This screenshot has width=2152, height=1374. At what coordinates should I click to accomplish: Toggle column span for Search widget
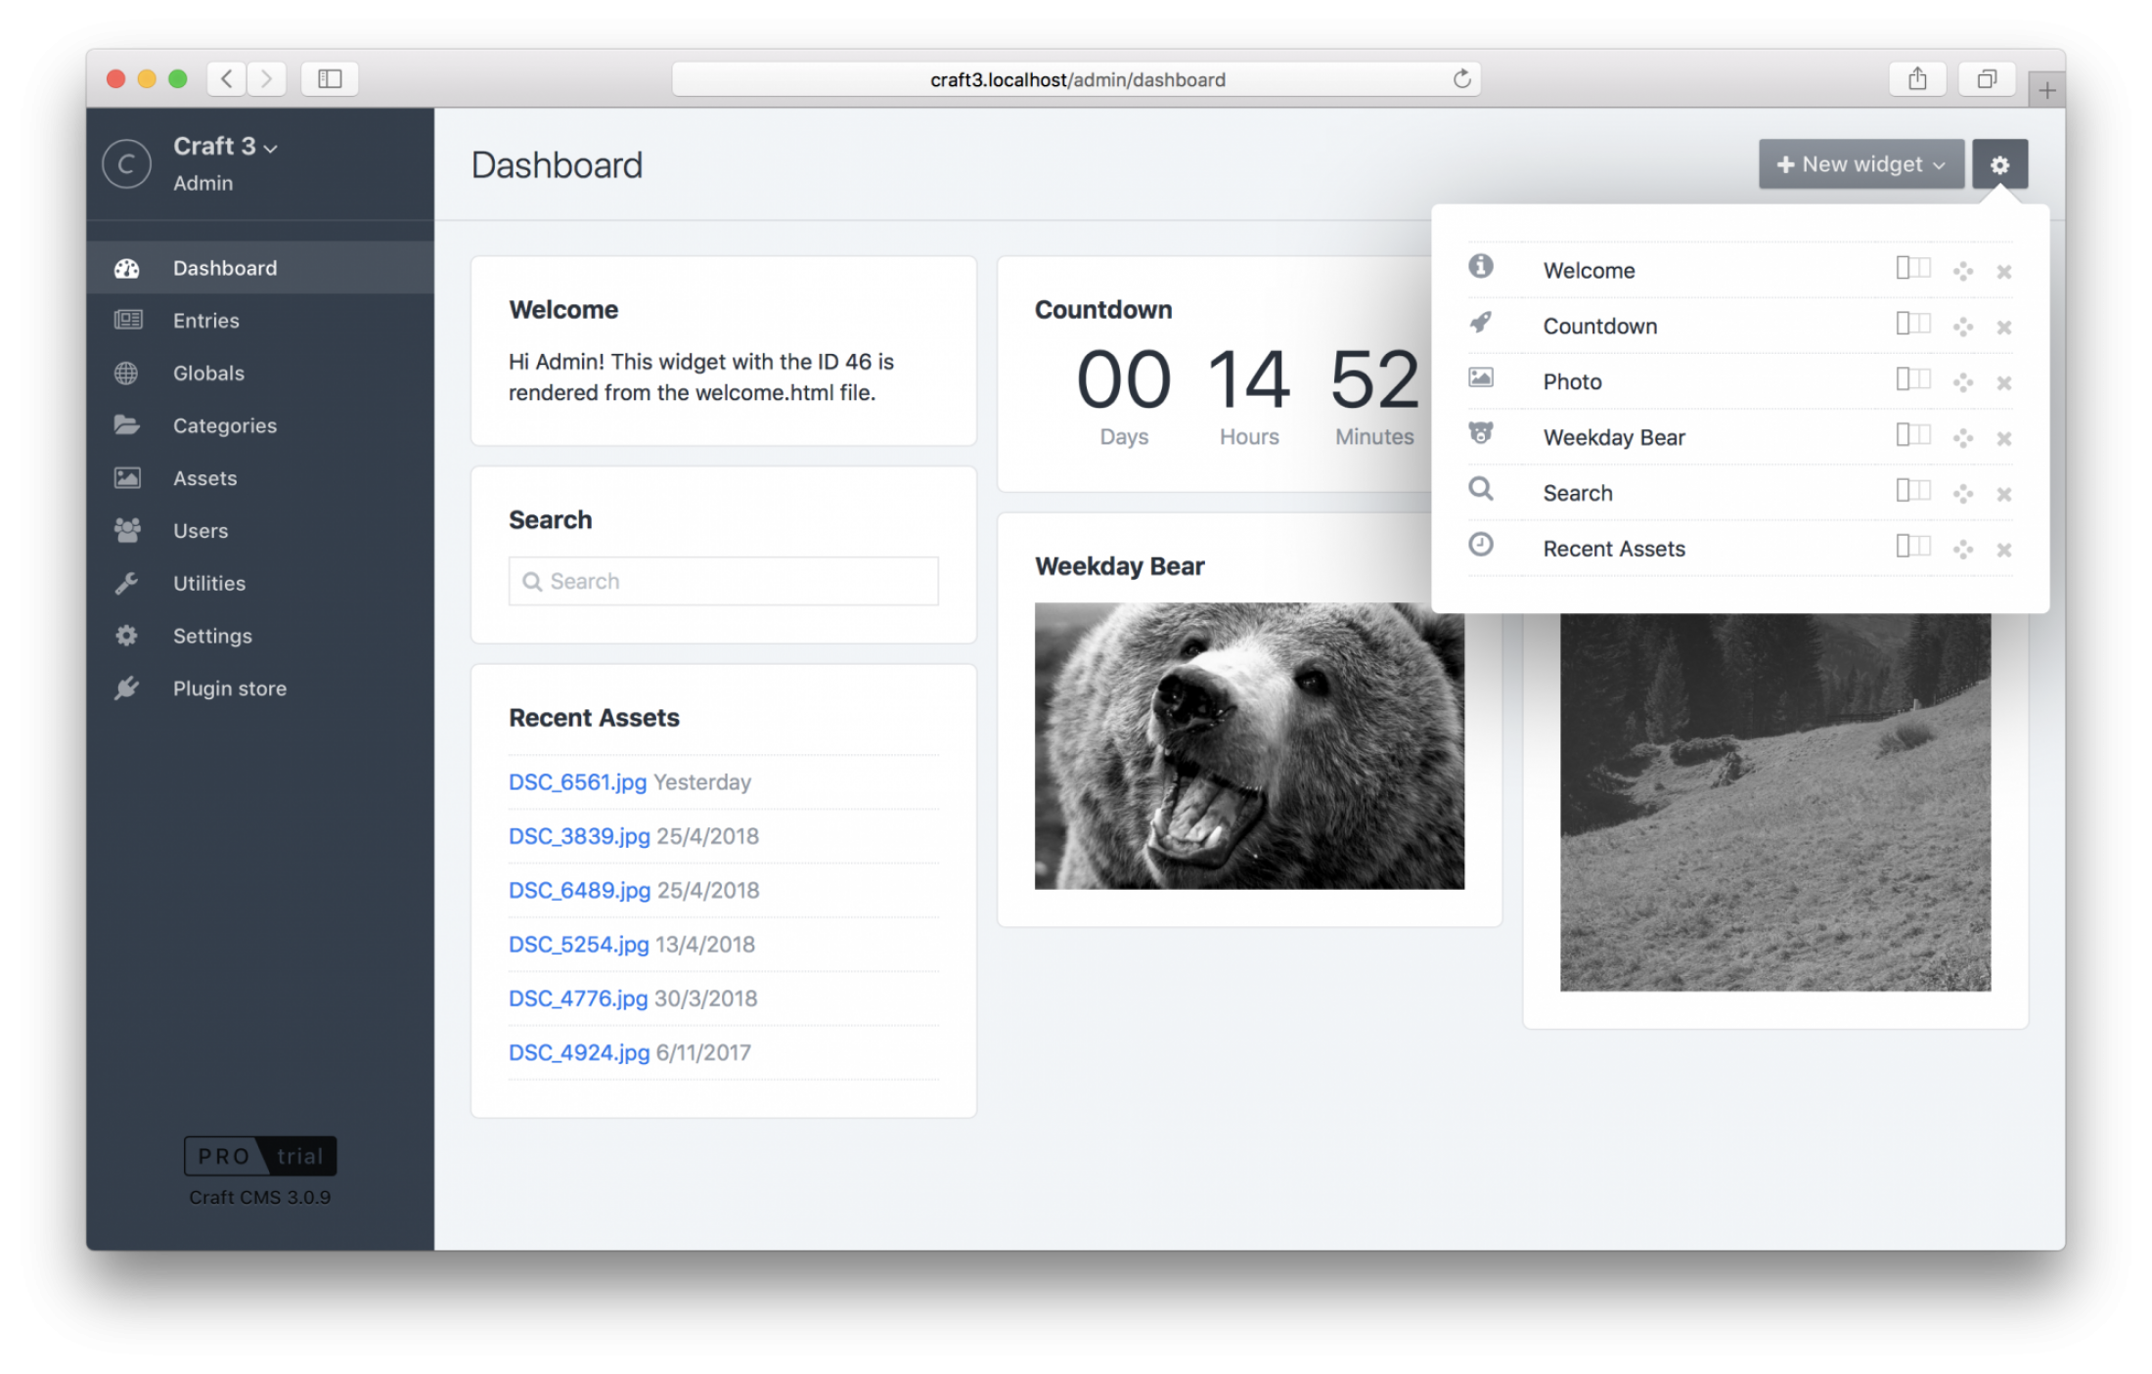click(x=1912, y=491)
